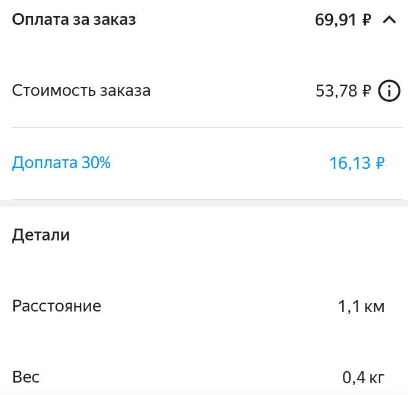Viewport: 408px width, 395px height.
Task: Click ruble sign next to 53,78
Action: coord(367,92)
